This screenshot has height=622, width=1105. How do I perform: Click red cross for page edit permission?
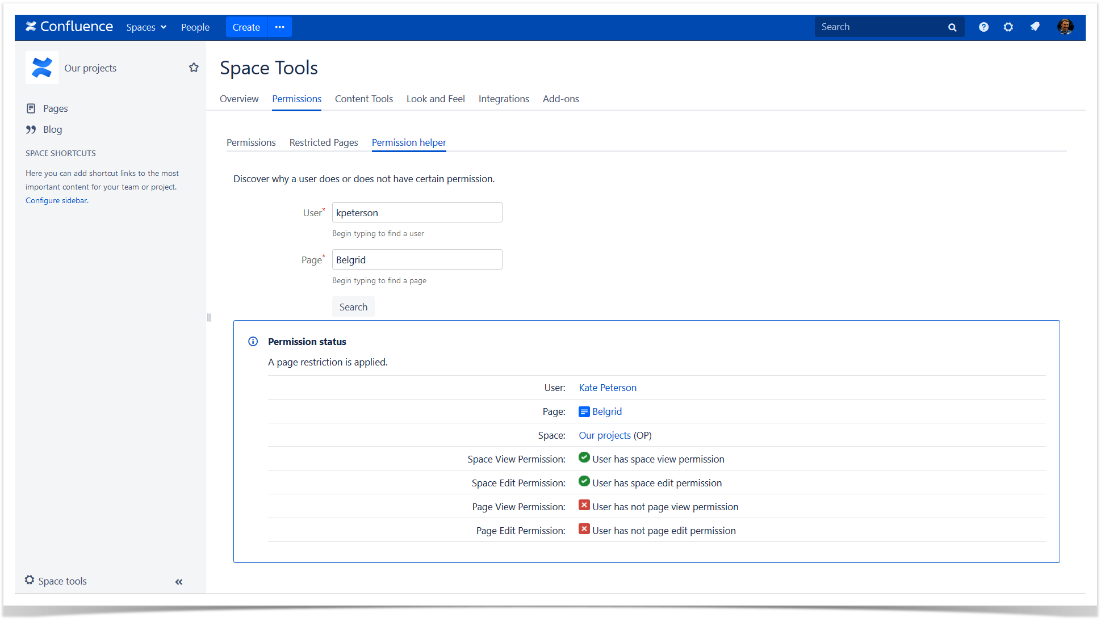[584, 529]
